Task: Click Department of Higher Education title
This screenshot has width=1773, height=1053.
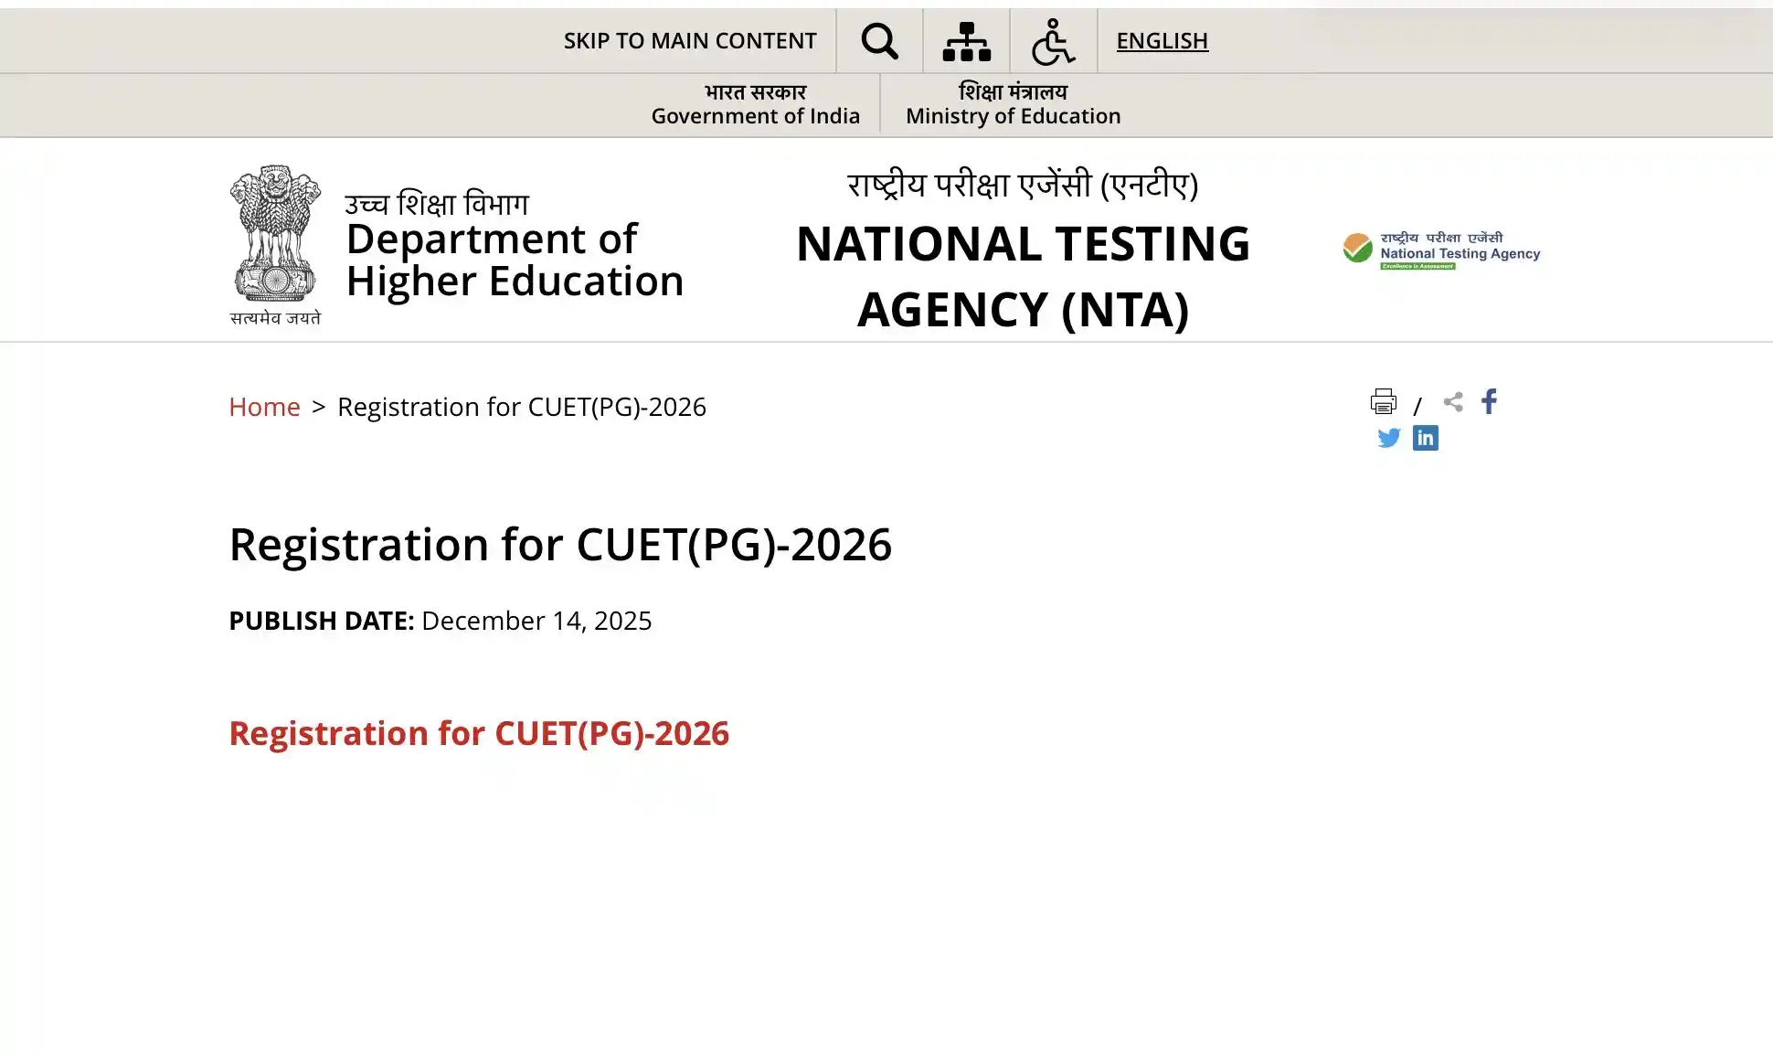Action: point(514,261)
